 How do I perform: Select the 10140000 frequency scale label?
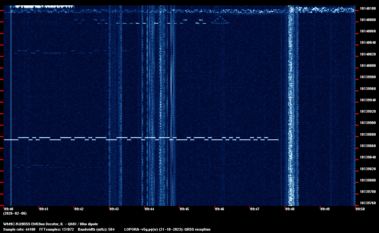(367, 66)
